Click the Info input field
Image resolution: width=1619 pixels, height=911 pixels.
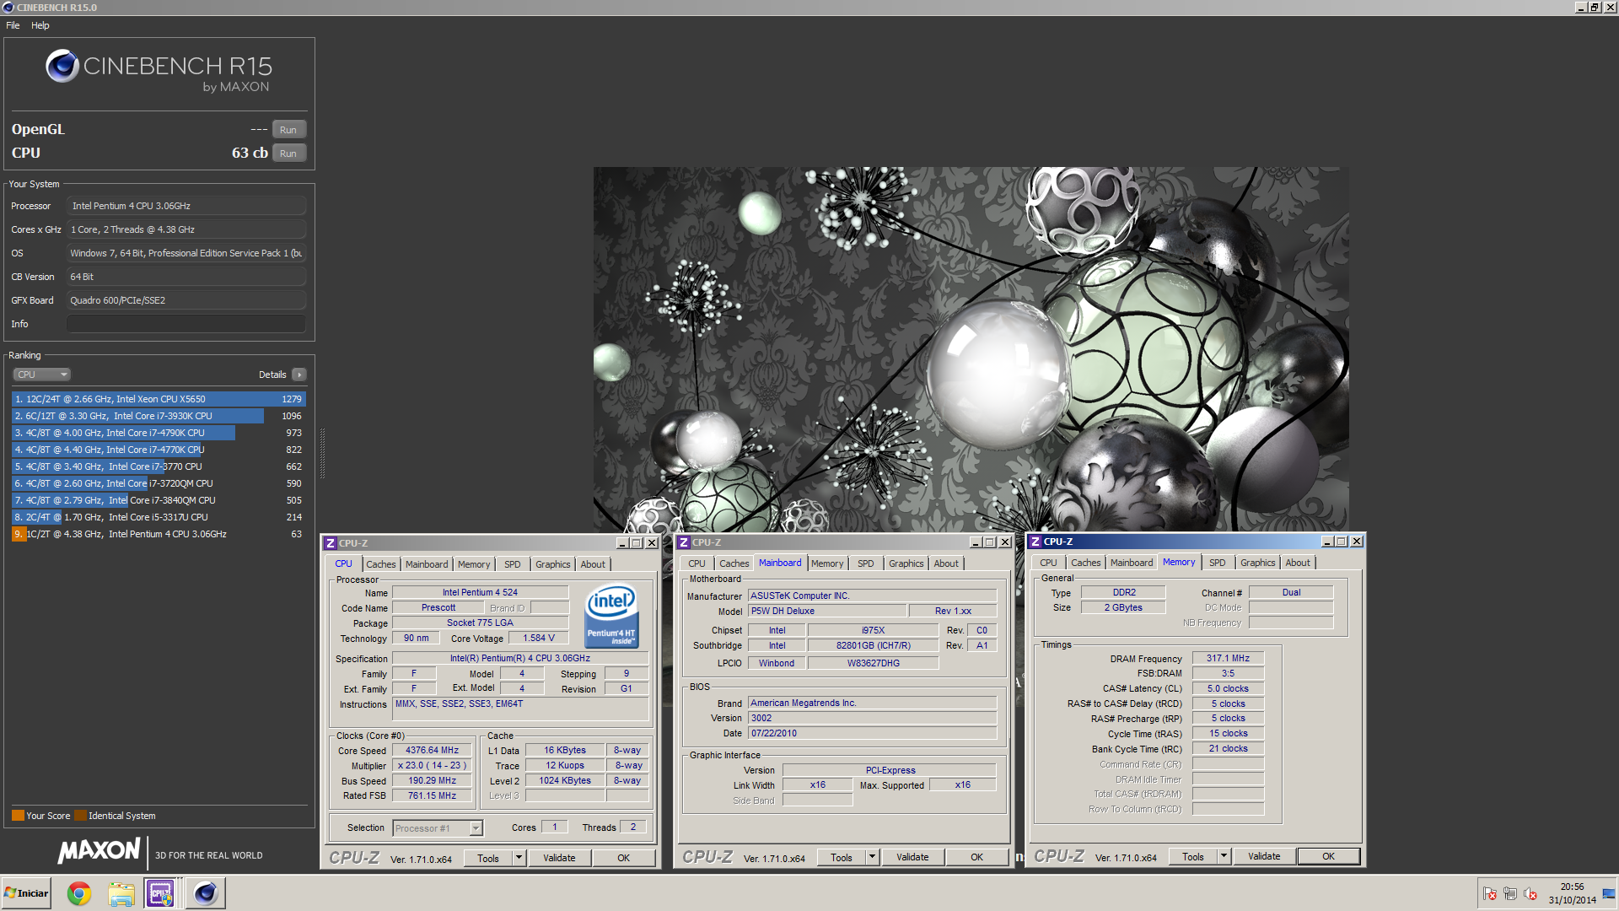pos(186,324)
